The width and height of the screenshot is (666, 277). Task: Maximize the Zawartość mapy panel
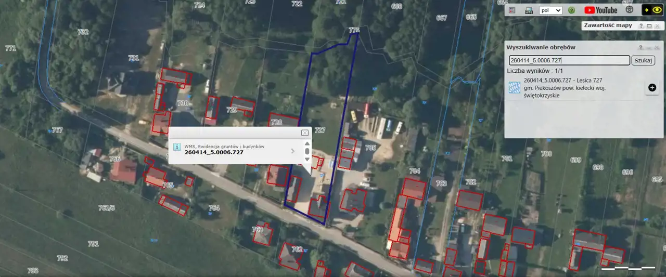(649, 26)
